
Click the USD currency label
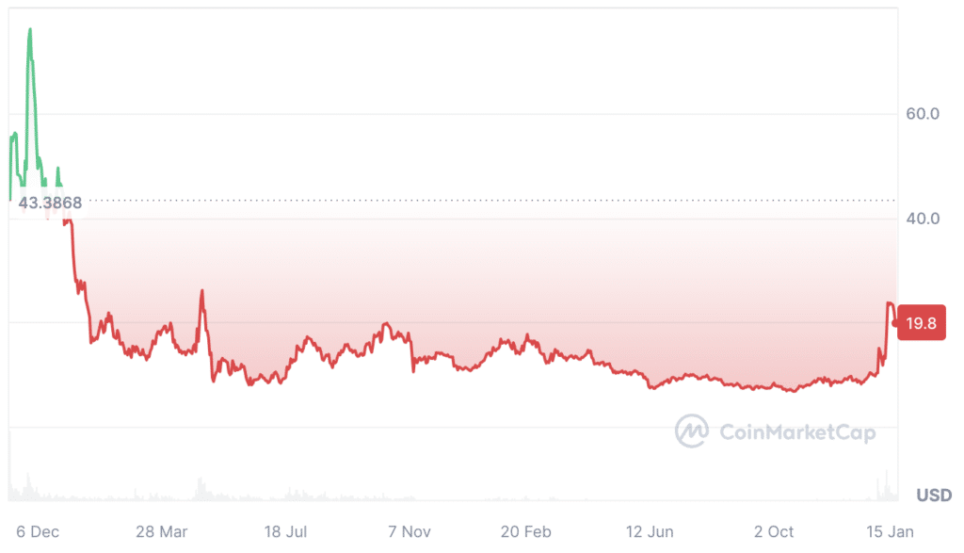click(x=934, y=495)
